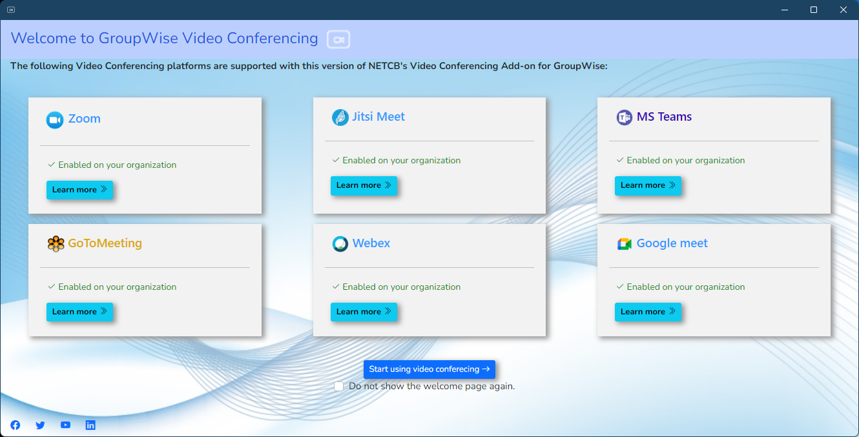The width and height of the screenshot is (859, 437).
Task: Start using video conferencing
Action: (429, 369)
